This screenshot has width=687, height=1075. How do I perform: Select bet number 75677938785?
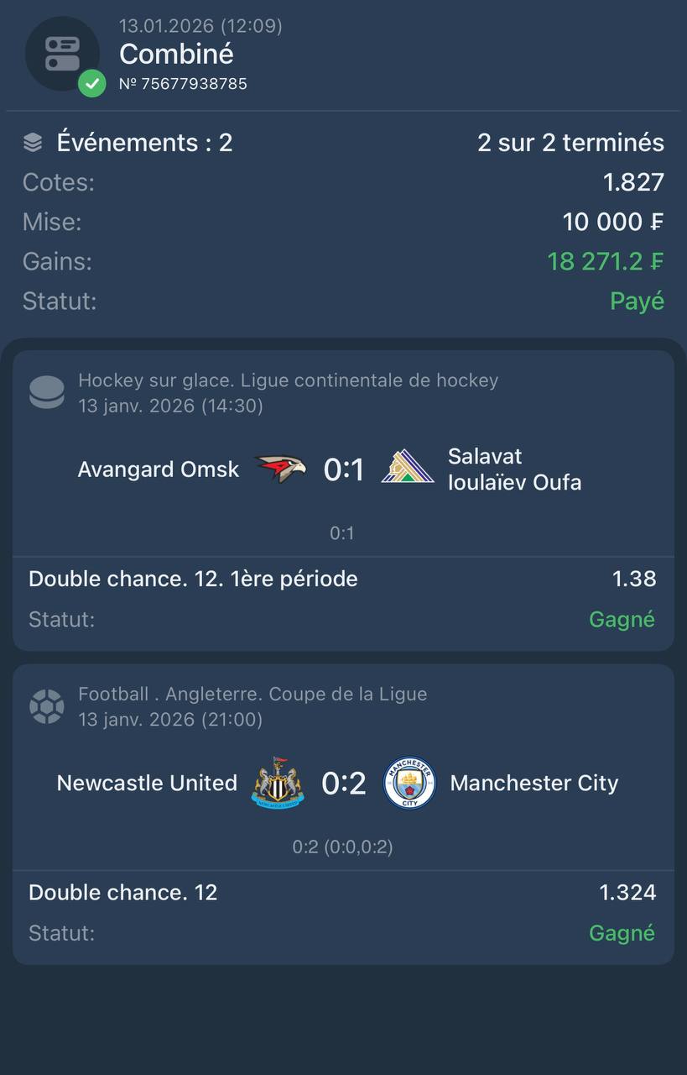point(183,84)
